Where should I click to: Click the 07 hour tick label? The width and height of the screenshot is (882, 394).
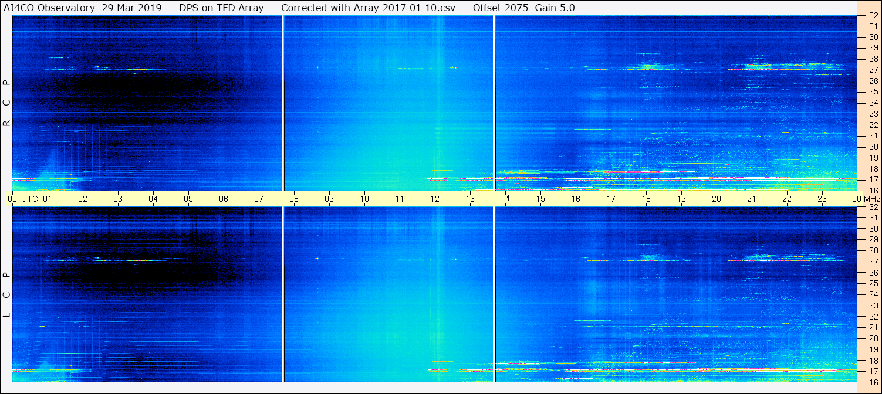(259, 199)
